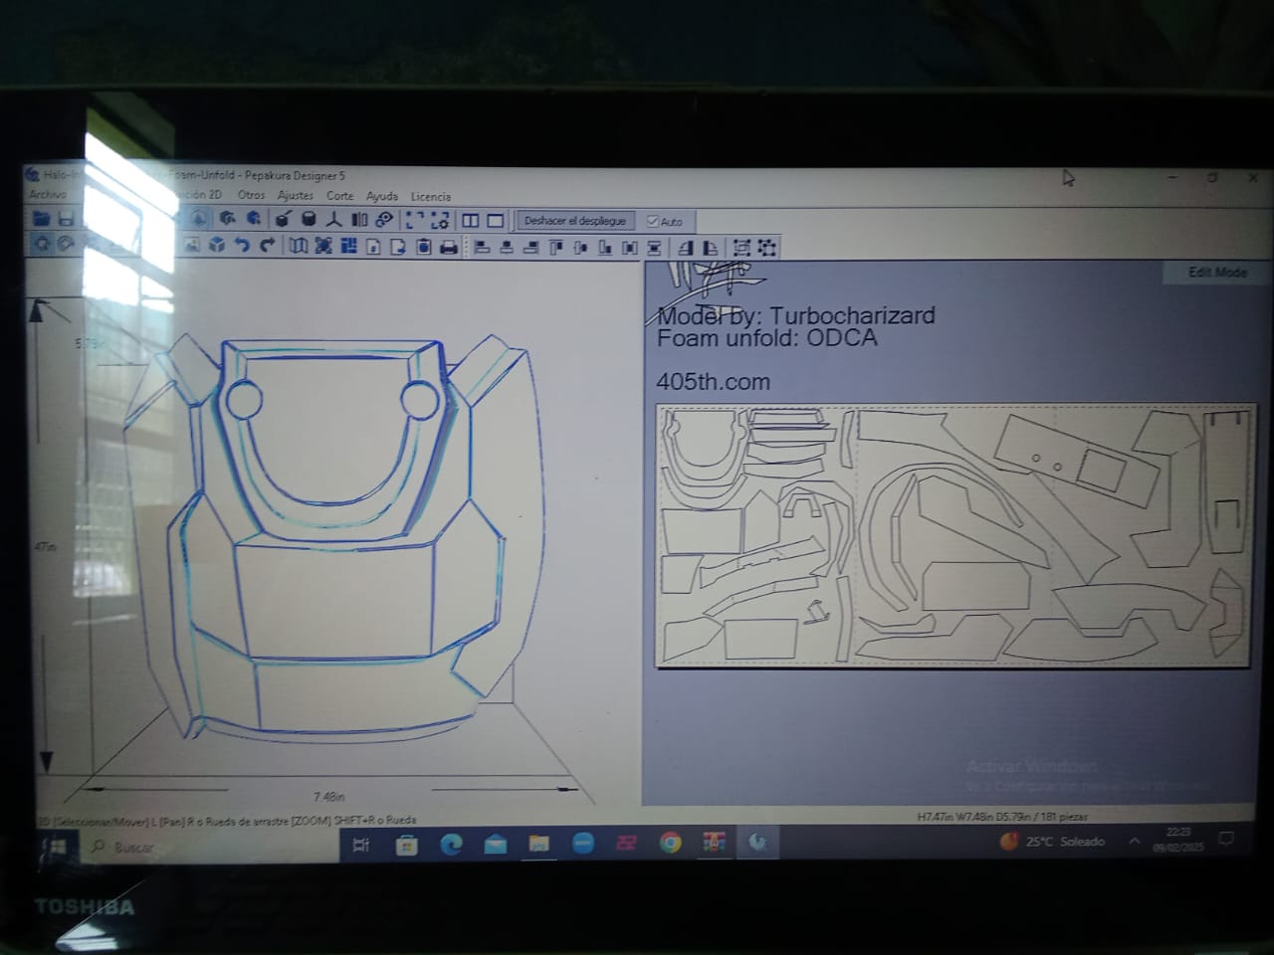Image resolution: width=1274 pixels, height=955 pixels.
Task: Click the align left icon
Action: point(482,247)
